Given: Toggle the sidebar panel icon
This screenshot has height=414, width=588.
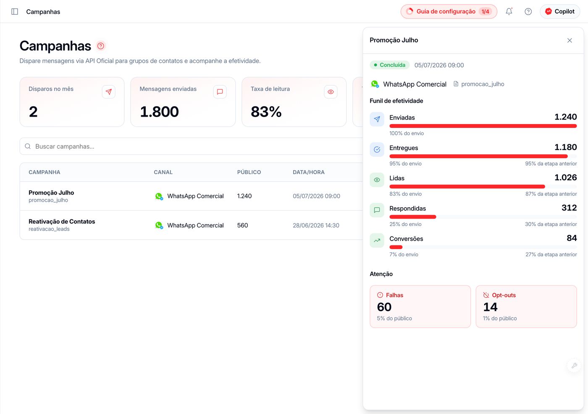Looking at the screenshot, I should tap(15, 12).
